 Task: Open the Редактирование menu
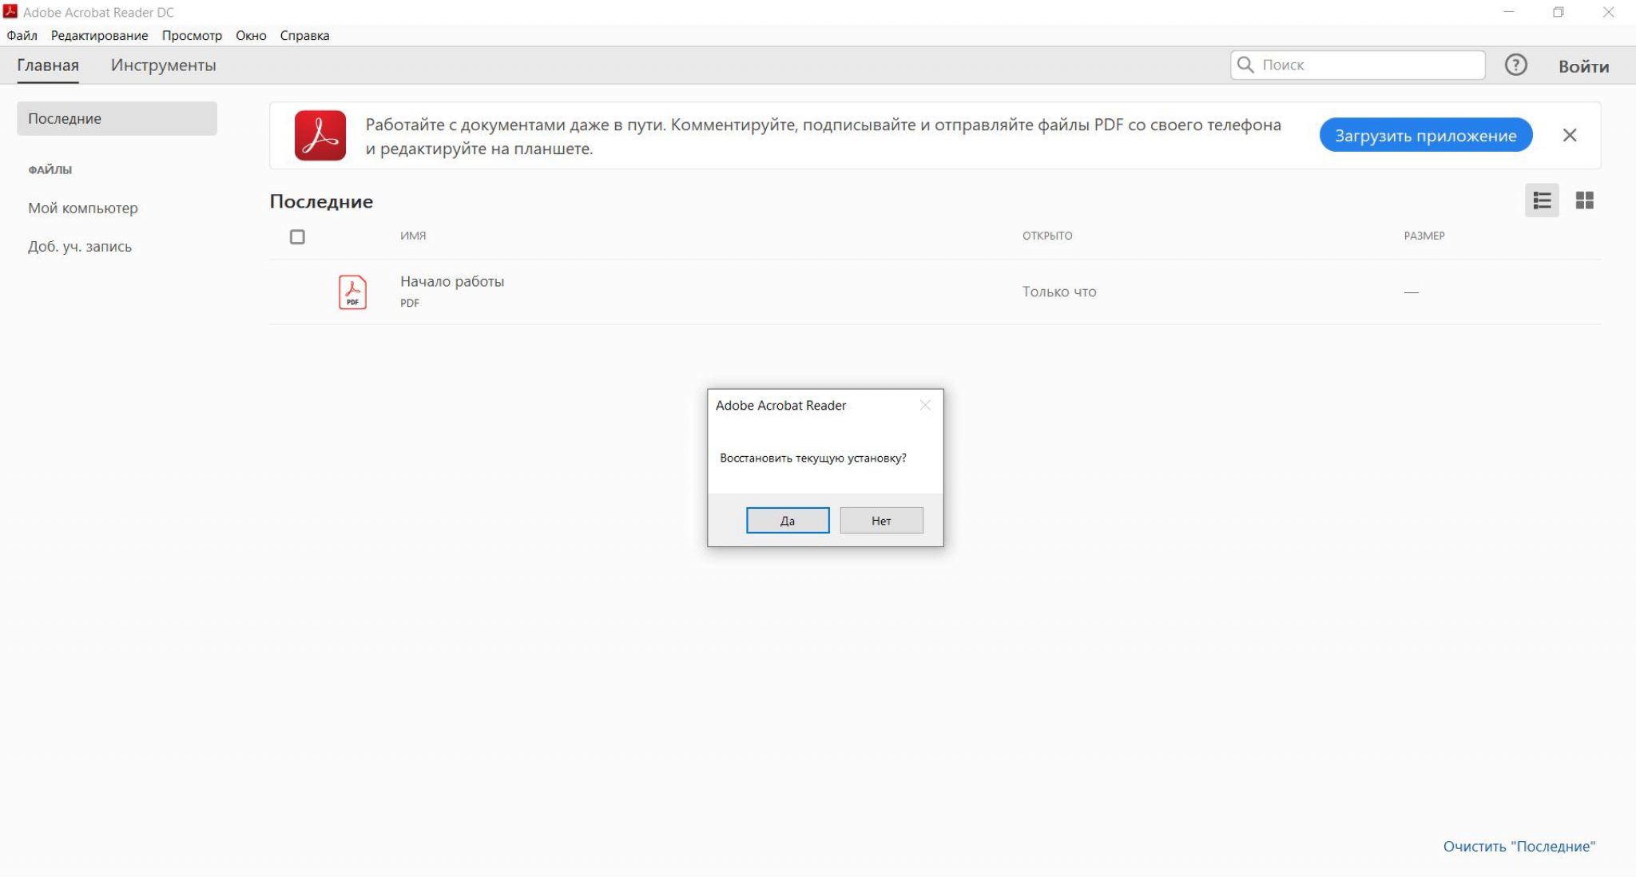coord(99,36)
